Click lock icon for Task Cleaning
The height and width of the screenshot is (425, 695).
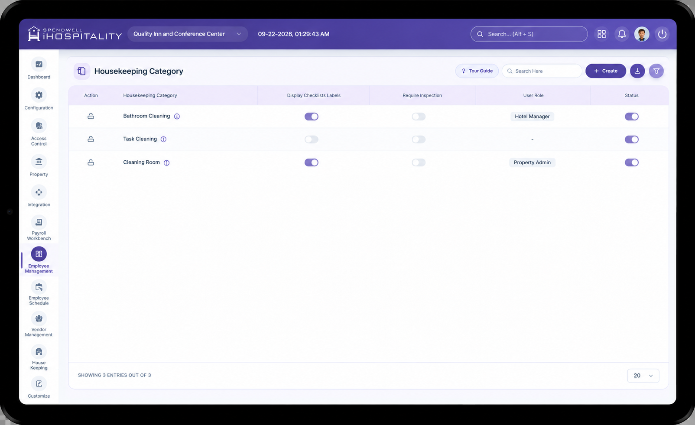tap(91, 139)
